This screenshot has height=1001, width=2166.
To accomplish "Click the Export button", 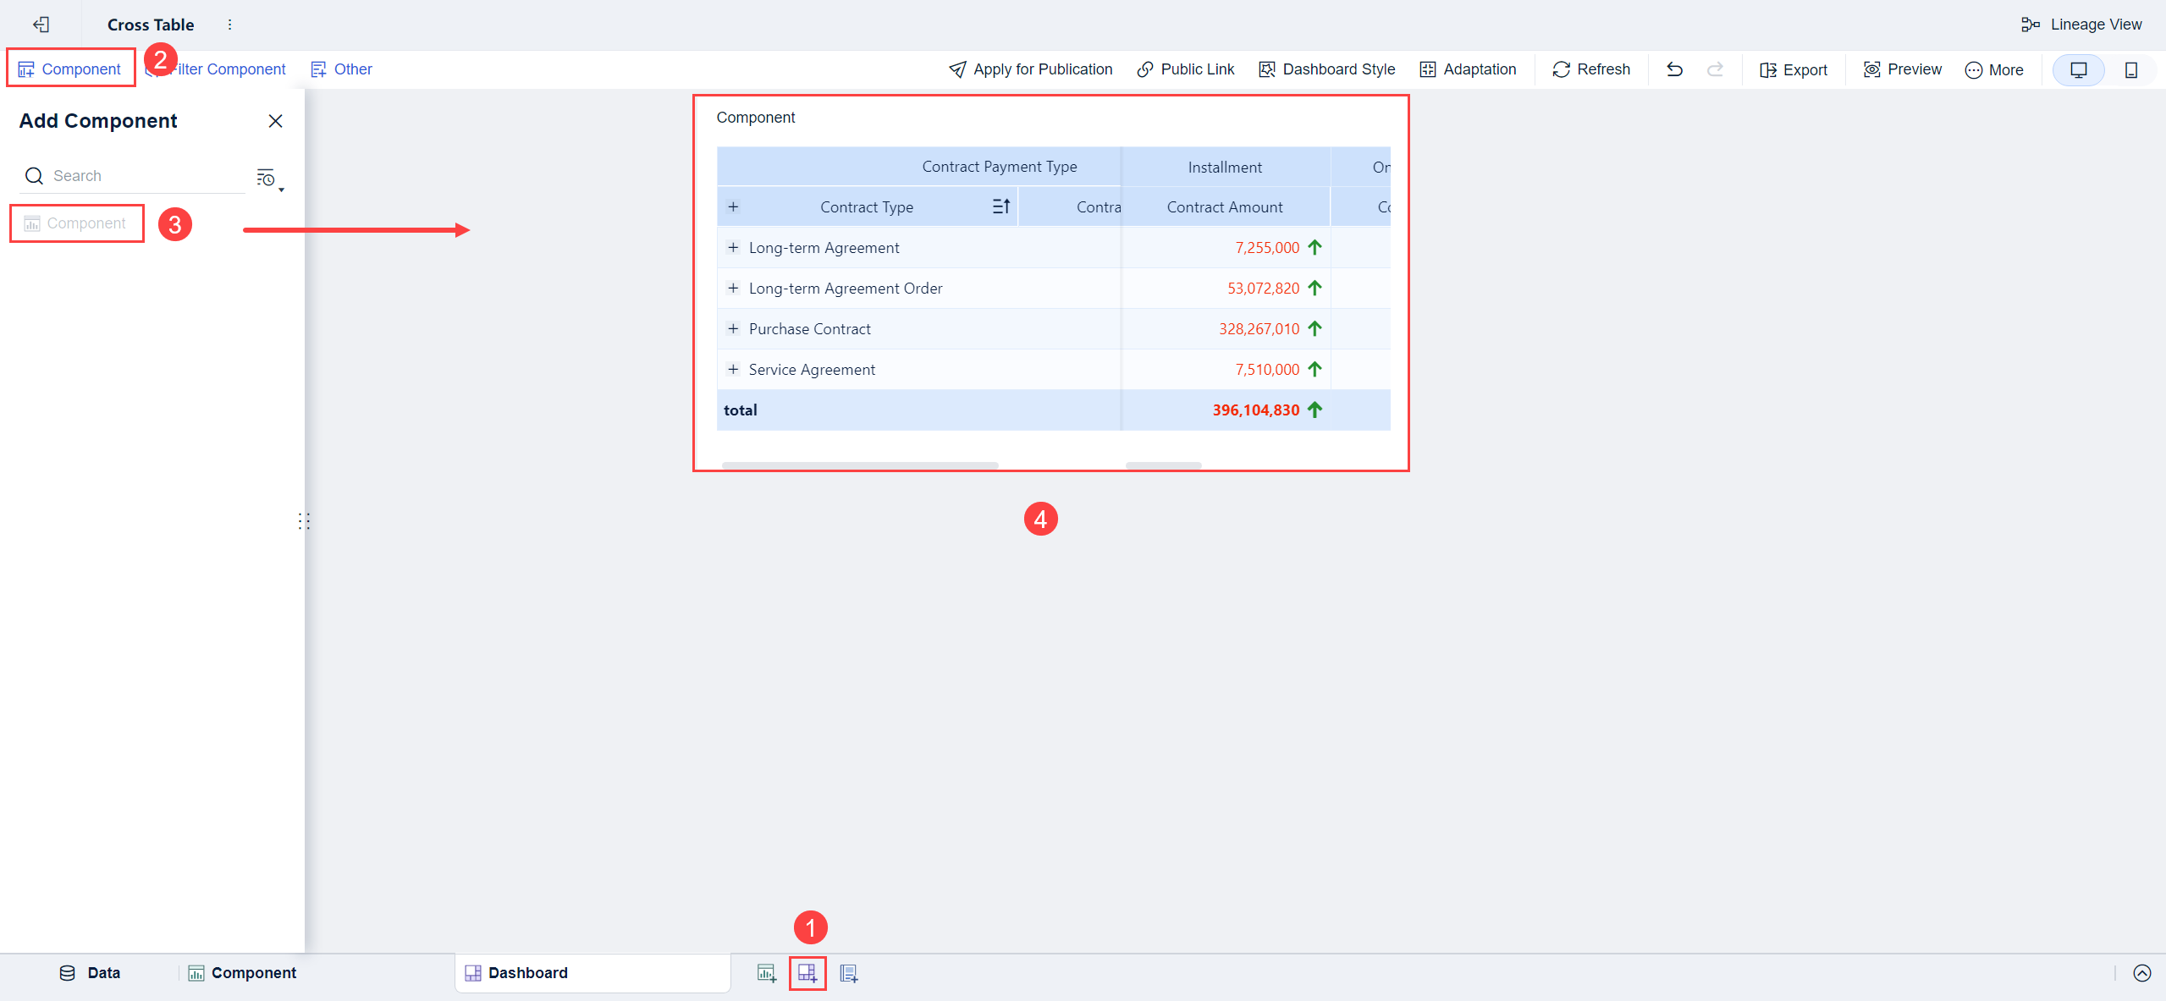I will click(1794, 69).
